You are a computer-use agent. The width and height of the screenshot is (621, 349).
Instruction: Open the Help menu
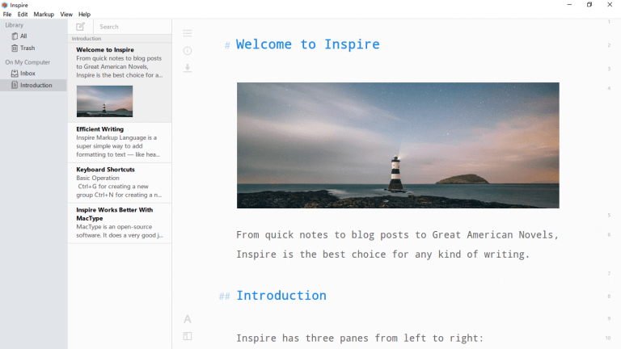84,15
